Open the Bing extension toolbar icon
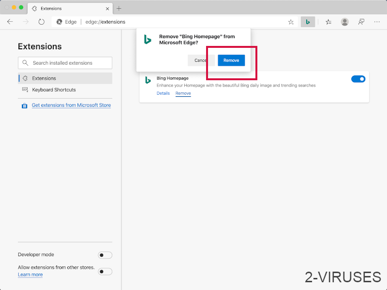Image resolution: width=387 pixels, height=290 pixels. click(x=308, y=22)
